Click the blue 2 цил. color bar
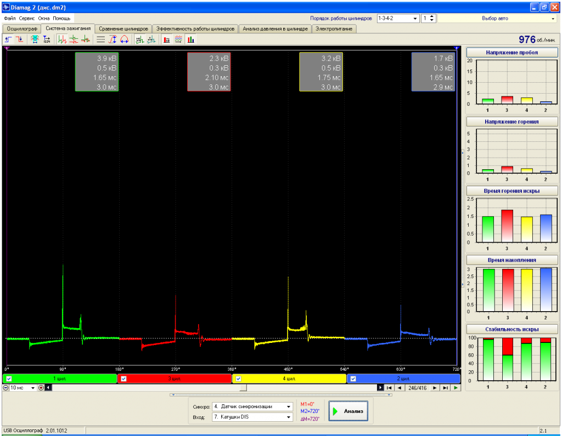This screenshot has height=436, width=562. pyautogui.click(x=404, y=378)
